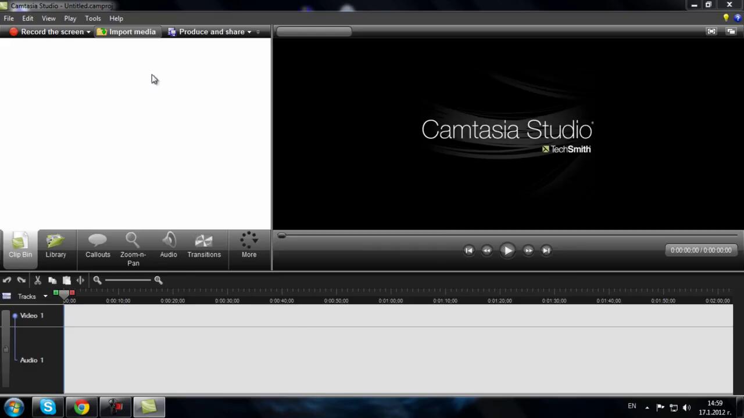Click the Cut scissors icon

(x=38, y=280)
